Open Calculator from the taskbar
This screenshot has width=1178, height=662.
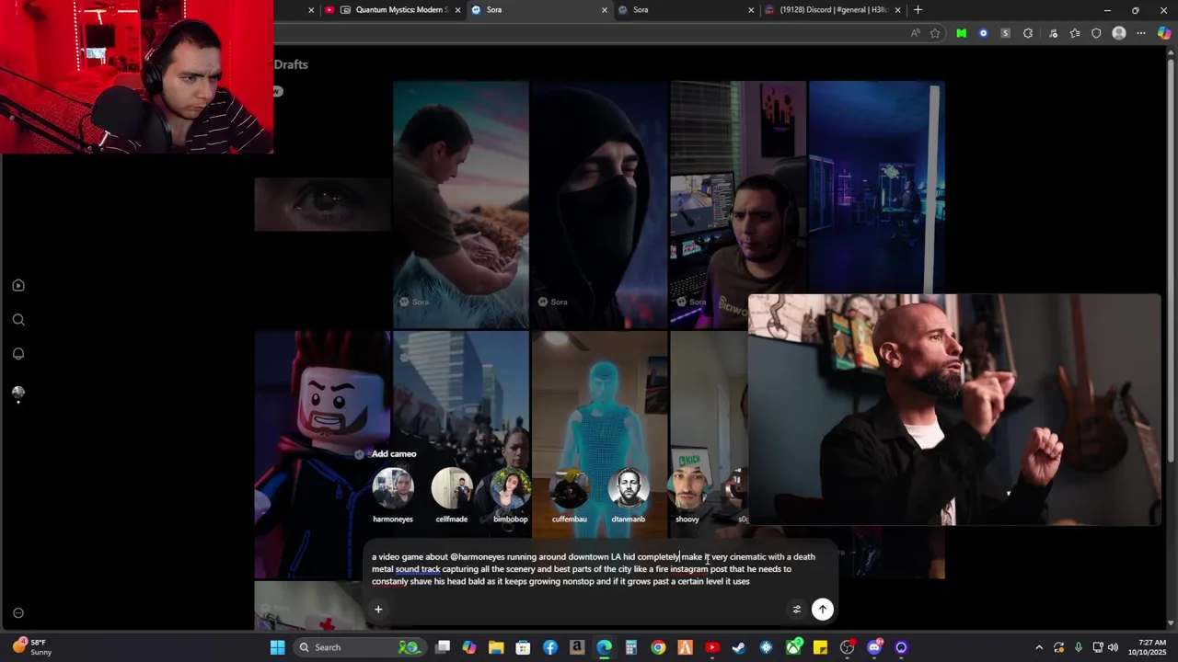pyautogui.click(x=631, y=647)
